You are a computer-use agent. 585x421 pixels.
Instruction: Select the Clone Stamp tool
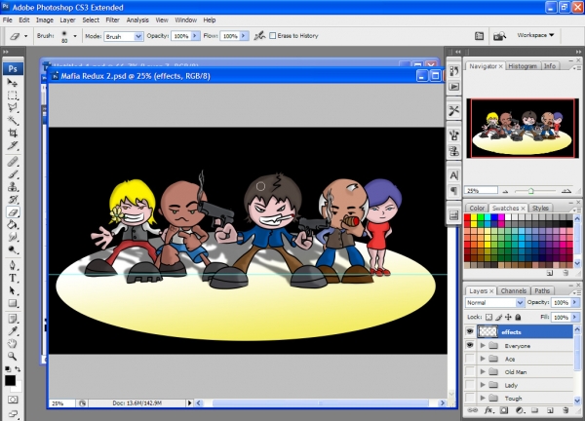(13, 187)
